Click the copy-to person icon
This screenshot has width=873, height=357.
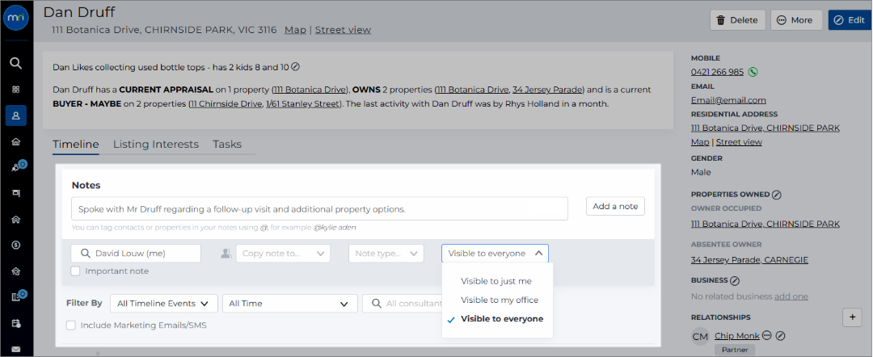pos(226,254)
